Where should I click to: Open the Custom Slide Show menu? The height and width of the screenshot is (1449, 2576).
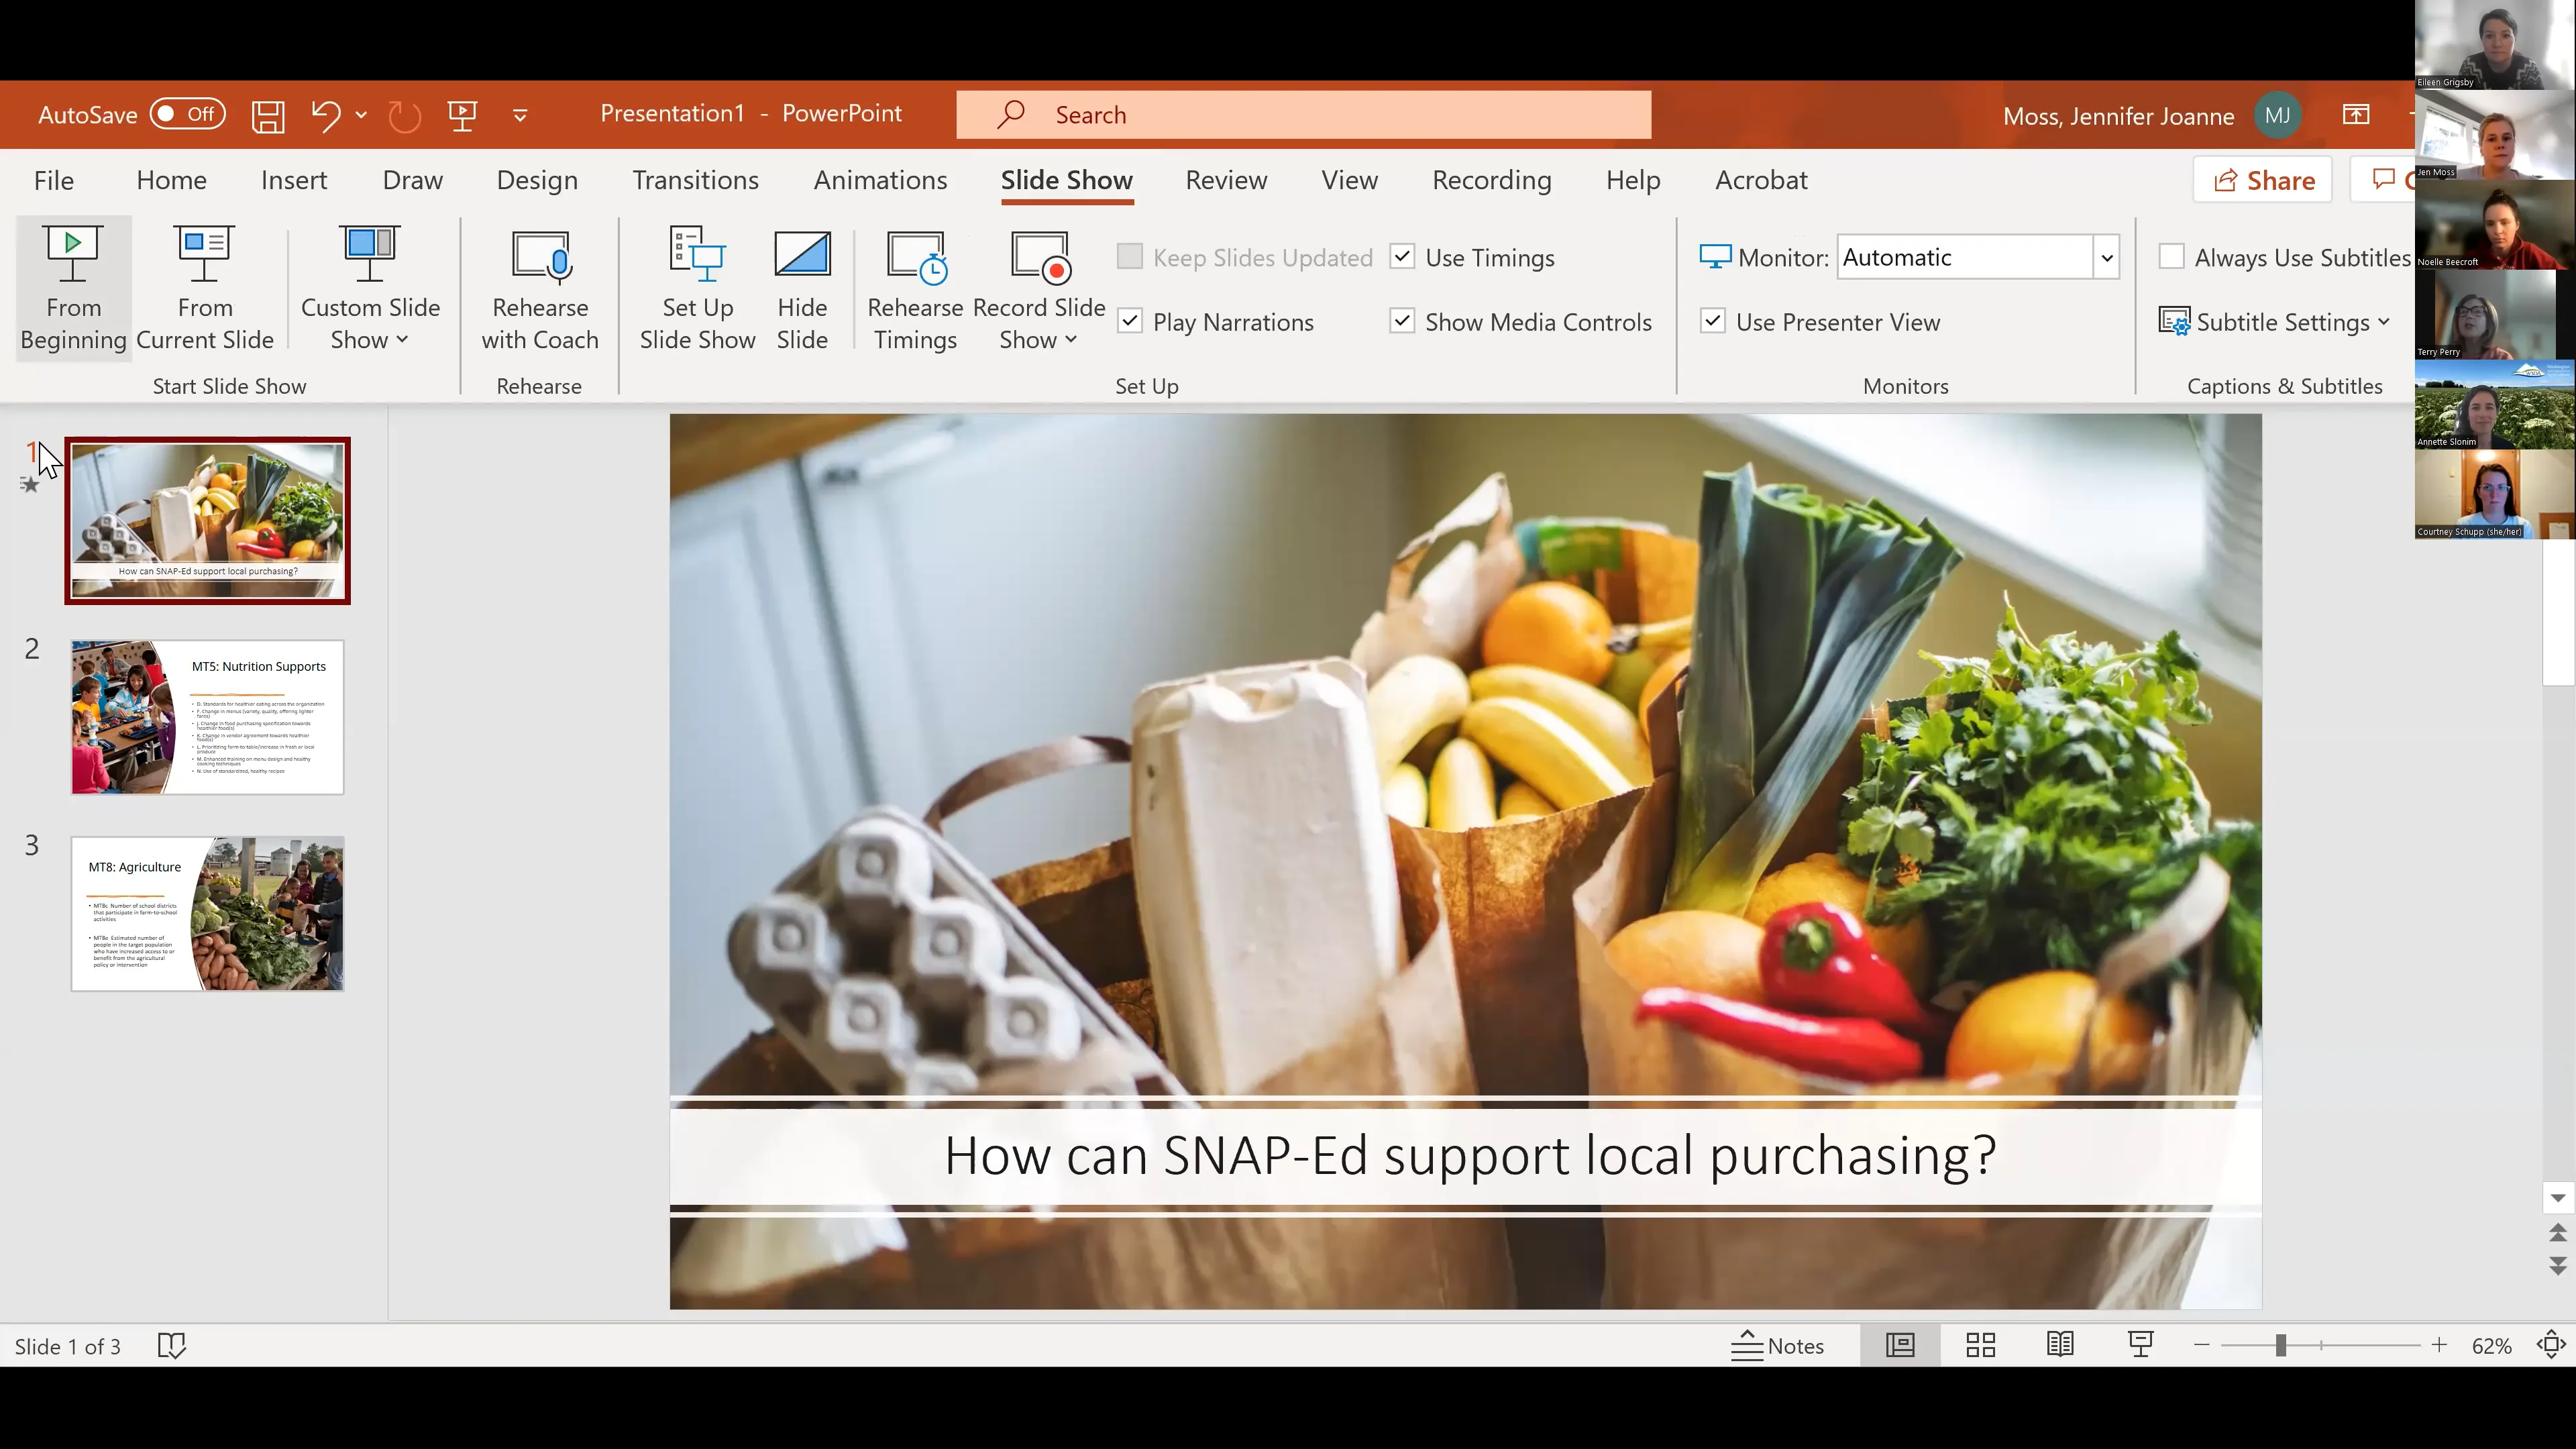[370, 289]
